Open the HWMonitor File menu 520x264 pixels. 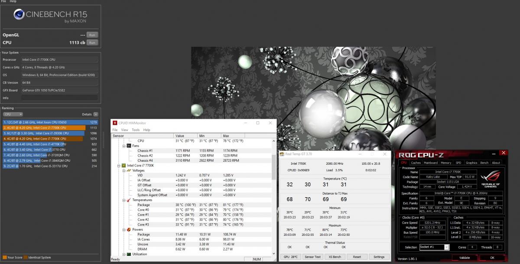click(x=115, y=130)
